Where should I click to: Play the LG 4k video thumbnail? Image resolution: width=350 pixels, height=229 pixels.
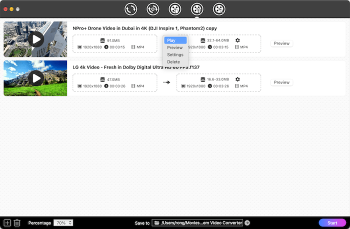[x=36, y=77]
